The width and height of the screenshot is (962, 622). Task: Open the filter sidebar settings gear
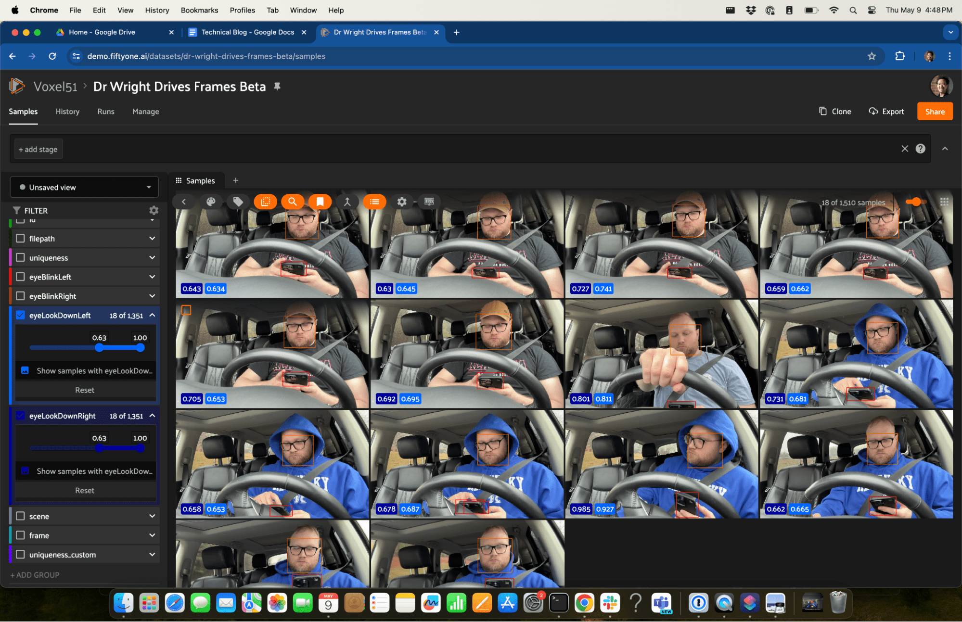[154, 210]
